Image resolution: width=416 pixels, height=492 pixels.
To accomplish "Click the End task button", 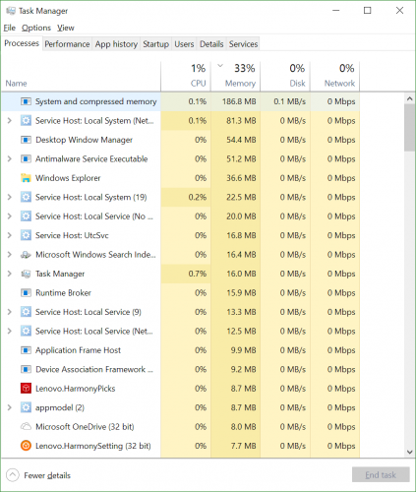I will click(381, 474).
